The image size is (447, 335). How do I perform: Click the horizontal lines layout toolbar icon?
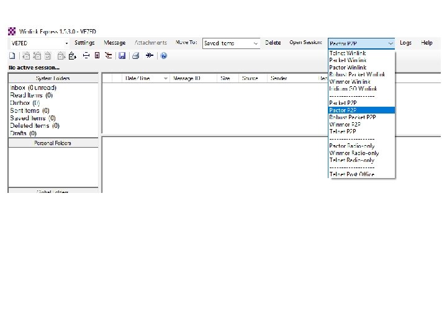86,56
